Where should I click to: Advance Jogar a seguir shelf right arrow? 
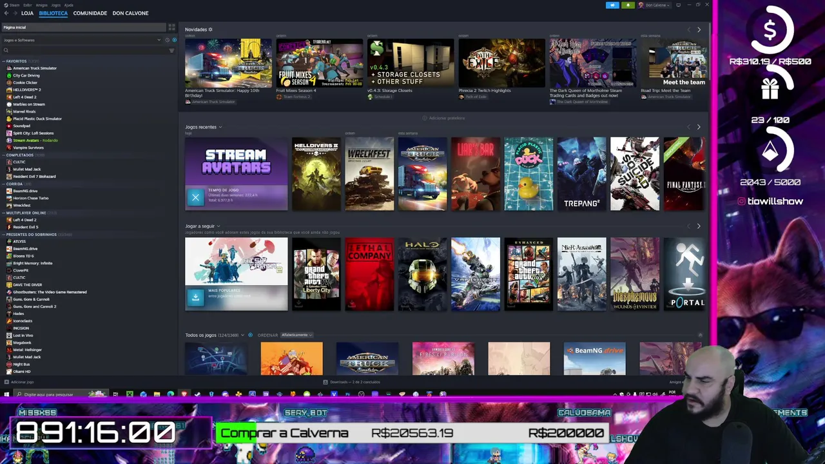(699, 226)
